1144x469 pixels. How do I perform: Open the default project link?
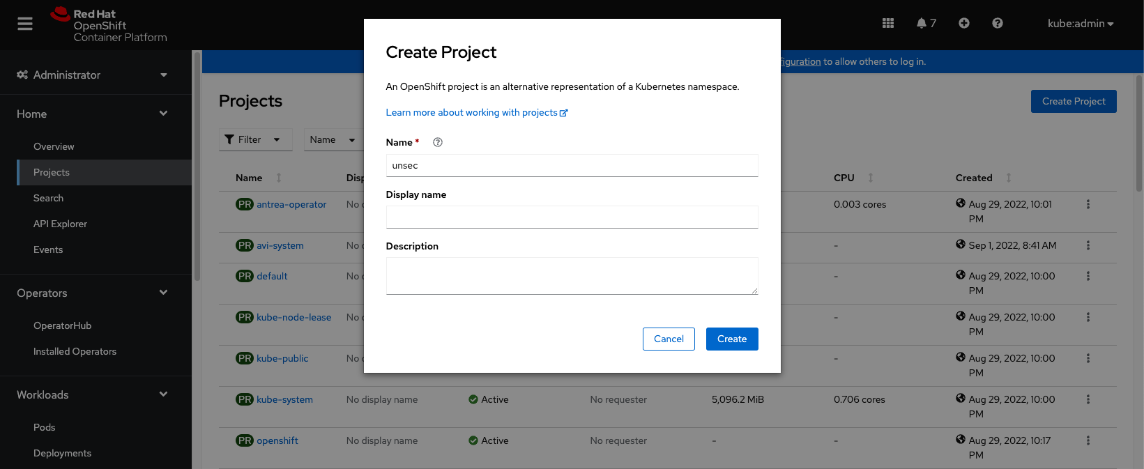[x=272, y=276]
